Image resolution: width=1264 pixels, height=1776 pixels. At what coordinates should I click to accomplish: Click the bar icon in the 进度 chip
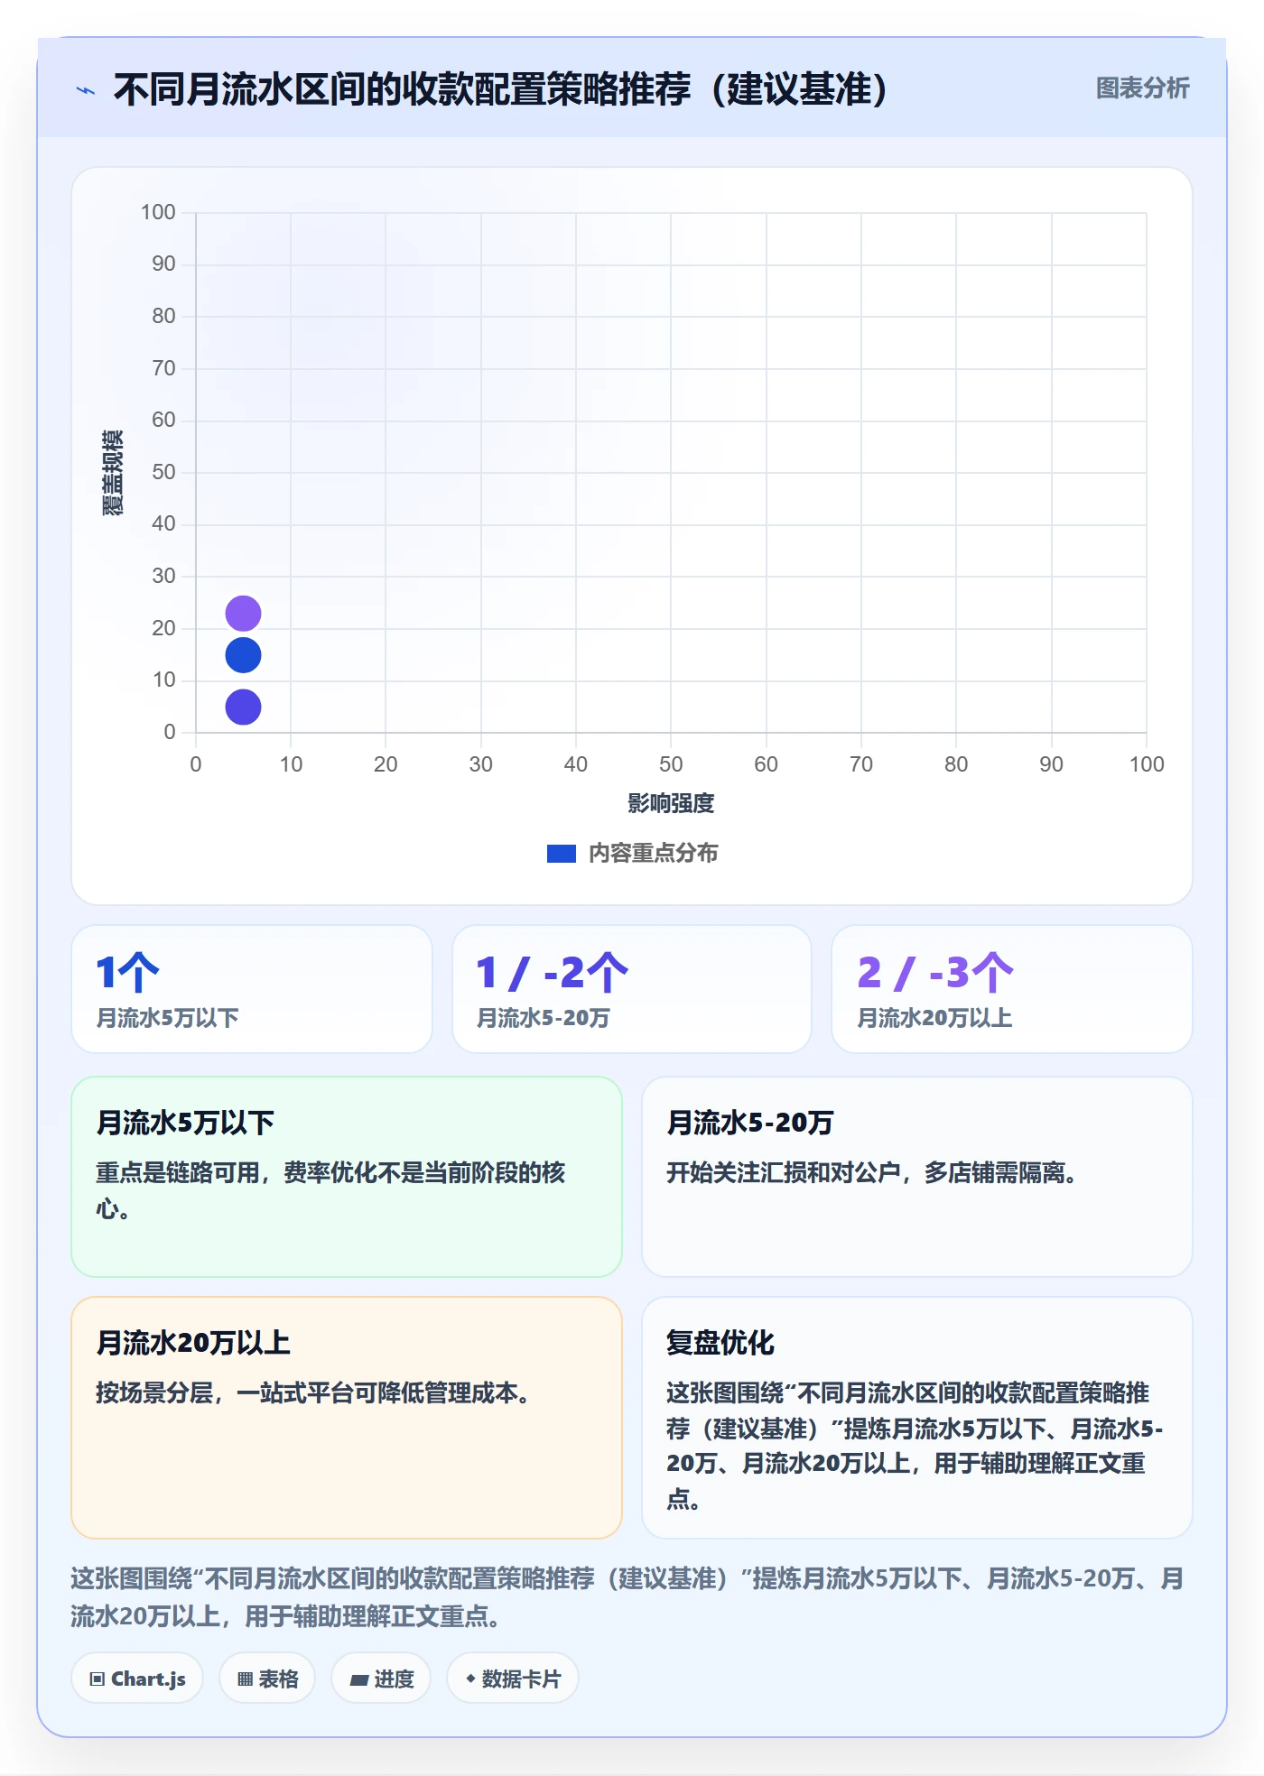(x=358, y=1680)
